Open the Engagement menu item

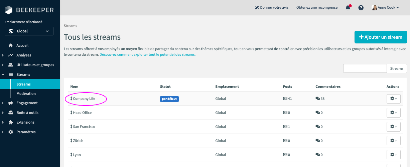point(27,103)
